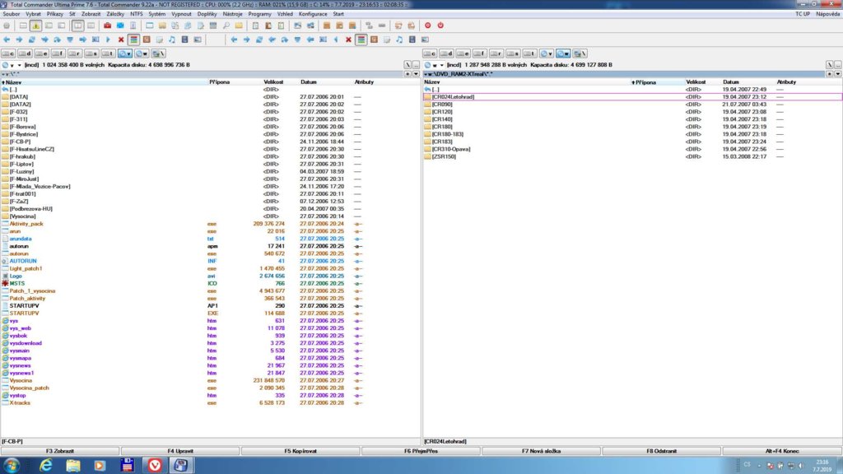Select network drive button in right drive bar
The image size is (843, 474).
pyautogui.click(x=580, y=53)
